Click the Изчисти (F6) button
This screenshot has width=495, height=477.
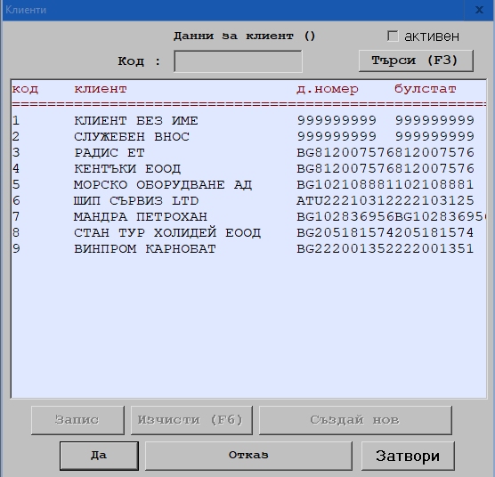point(191,420)
